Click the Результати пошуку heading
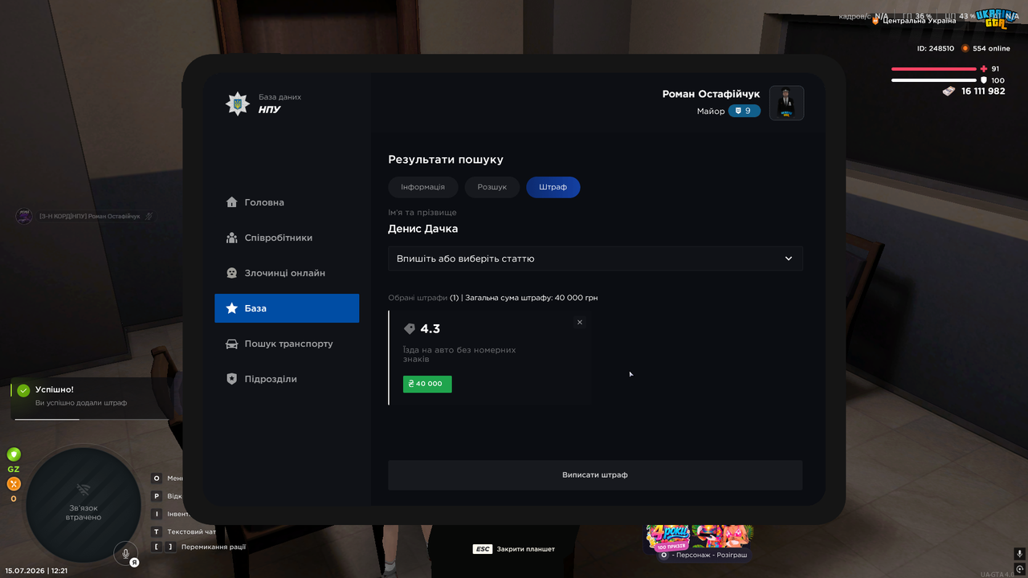This screenshot has width=1028, height=578. click(x=446, y=160)
